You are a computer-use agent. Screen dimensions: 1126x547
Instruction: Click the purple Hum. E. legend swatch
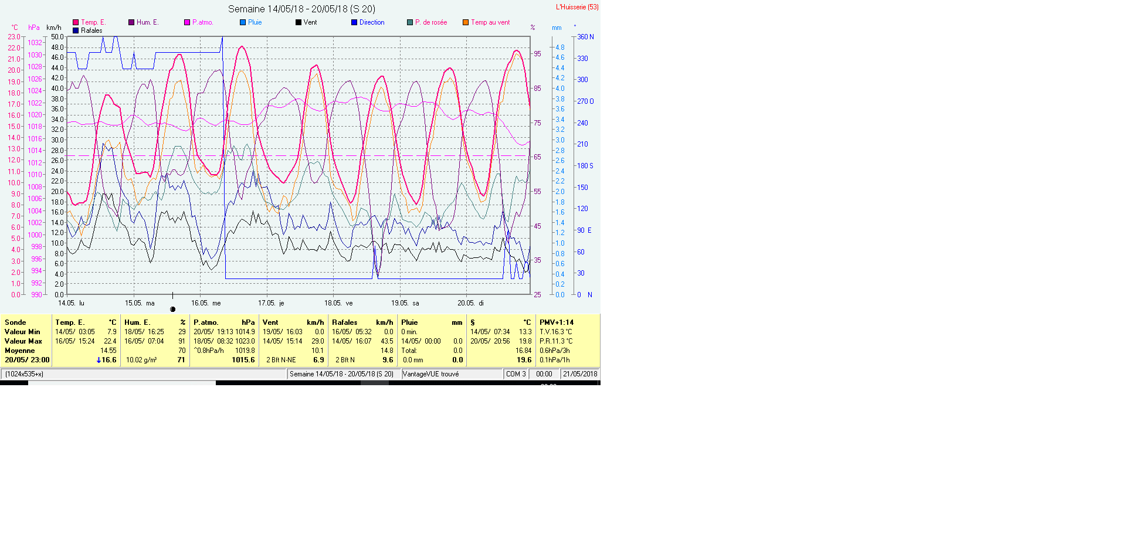131,22
